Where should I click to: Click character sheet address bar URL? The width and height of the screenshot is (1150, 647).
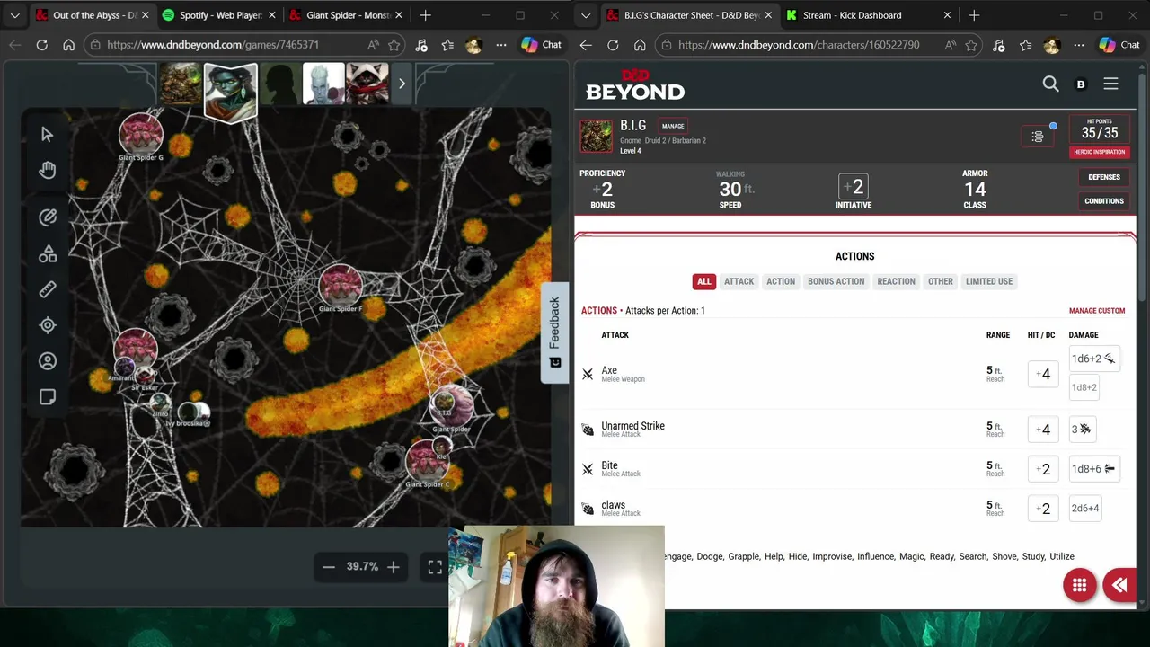(799, 45)
